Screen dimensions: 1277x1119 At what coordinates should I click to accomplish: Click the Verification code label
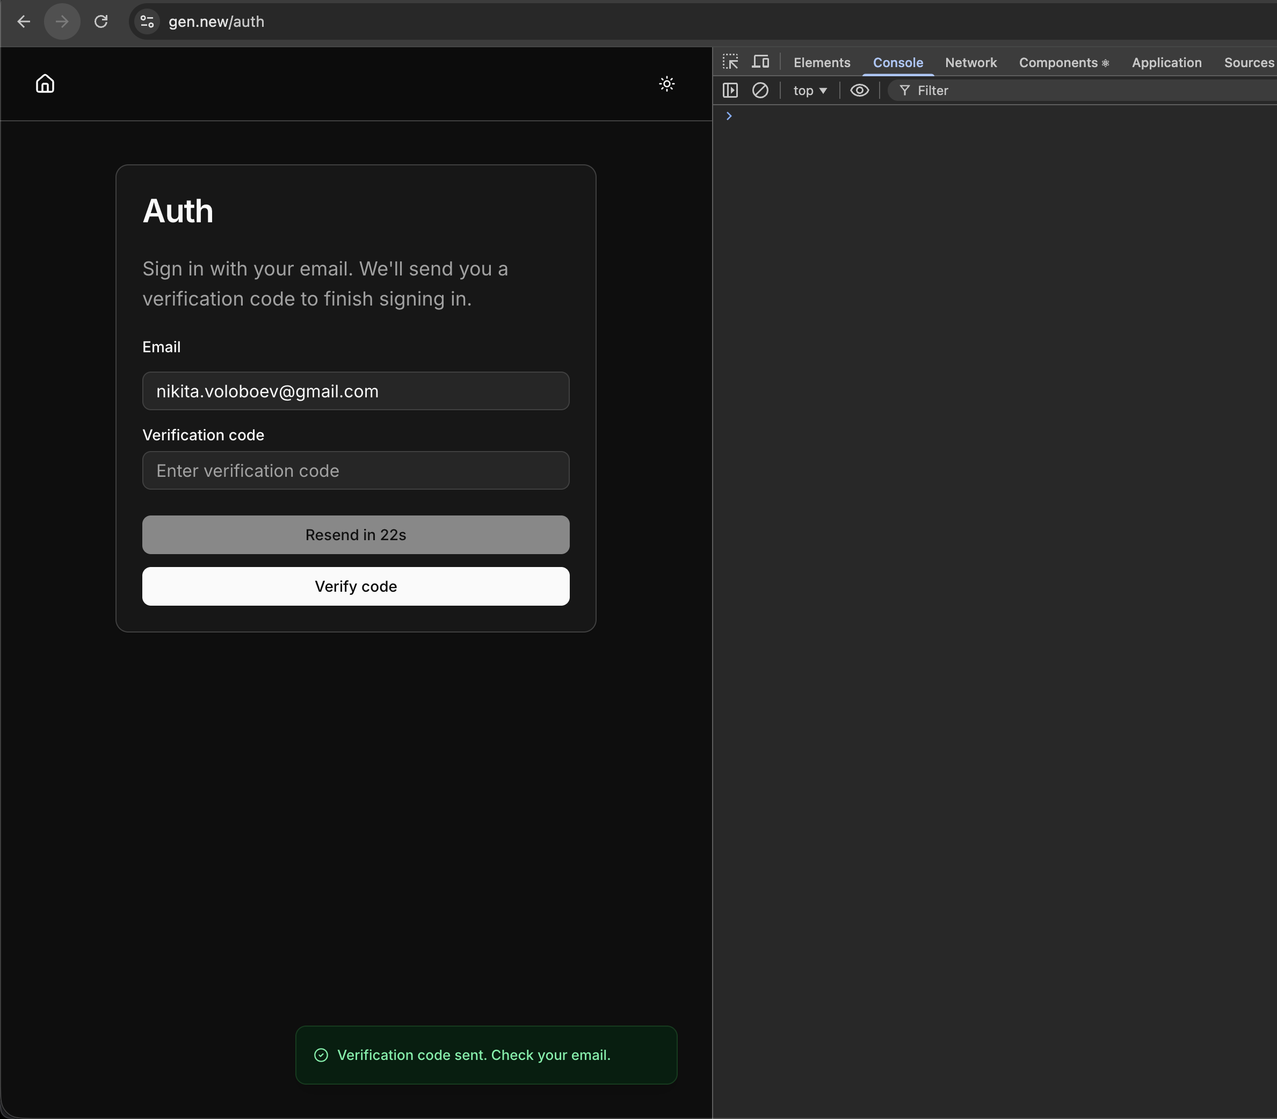coord(203,435)
